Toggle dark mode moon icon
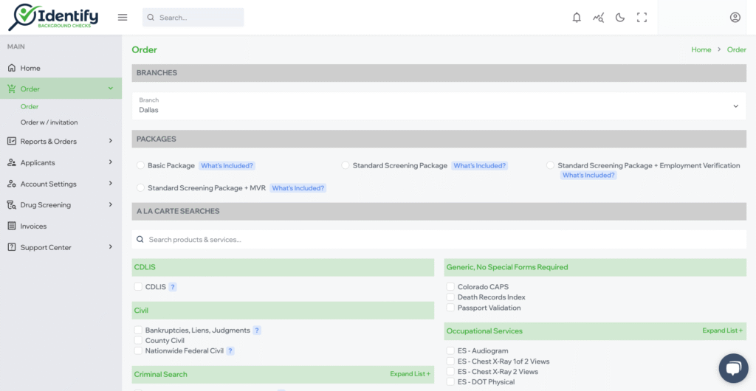Viewport: 756px width, 391px height. coord(620,18)
